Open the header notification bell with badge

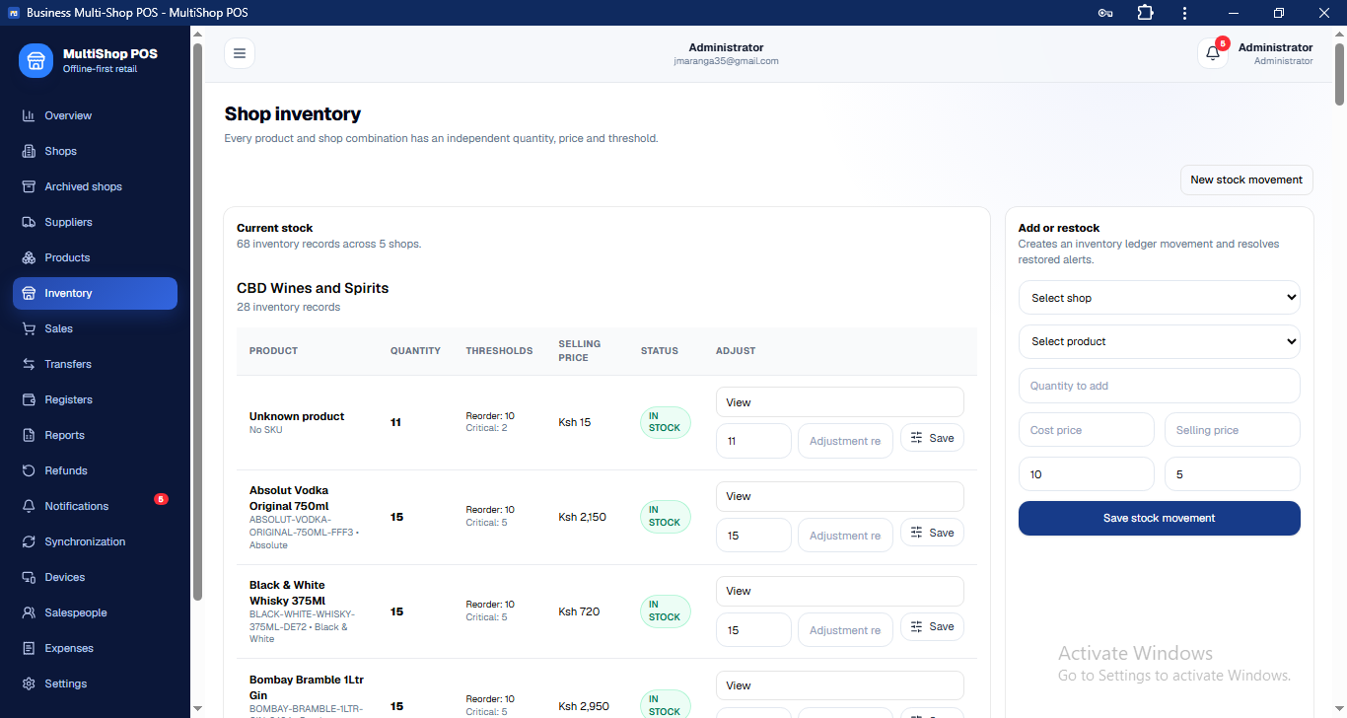click(x=1213, y=53)
